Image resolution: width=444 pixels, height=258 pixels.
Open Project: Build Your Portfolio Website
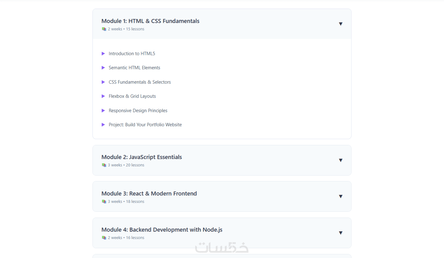(145, 125)
